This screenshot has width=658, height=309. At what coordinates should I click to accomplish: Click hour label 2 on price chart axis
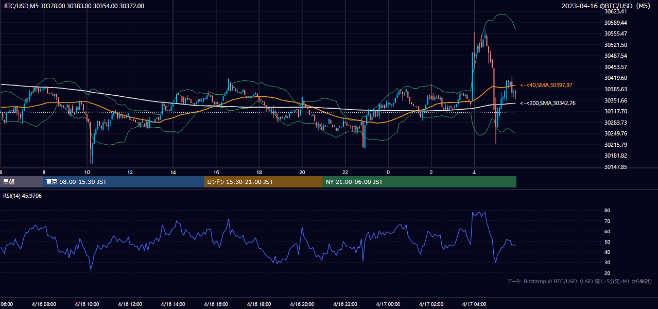(x=431, y=172)
